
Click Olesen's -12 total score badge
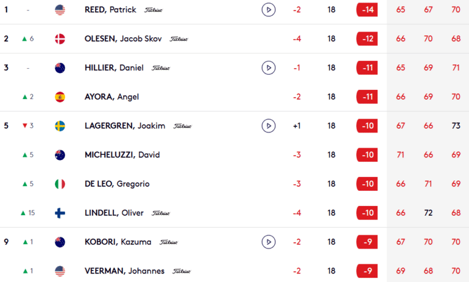[x=367, y=39]
